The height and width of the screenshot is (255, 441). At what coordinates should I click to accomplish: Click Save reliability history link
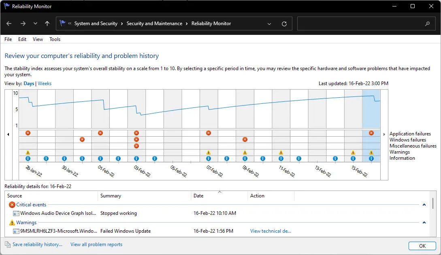tap(37, 244)
